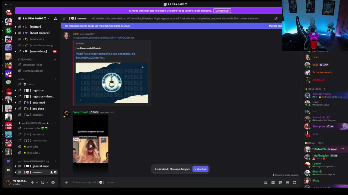Open the pinned messages icon in header
The width and height of the screenshot is (348, 195).
coord(276,18)
